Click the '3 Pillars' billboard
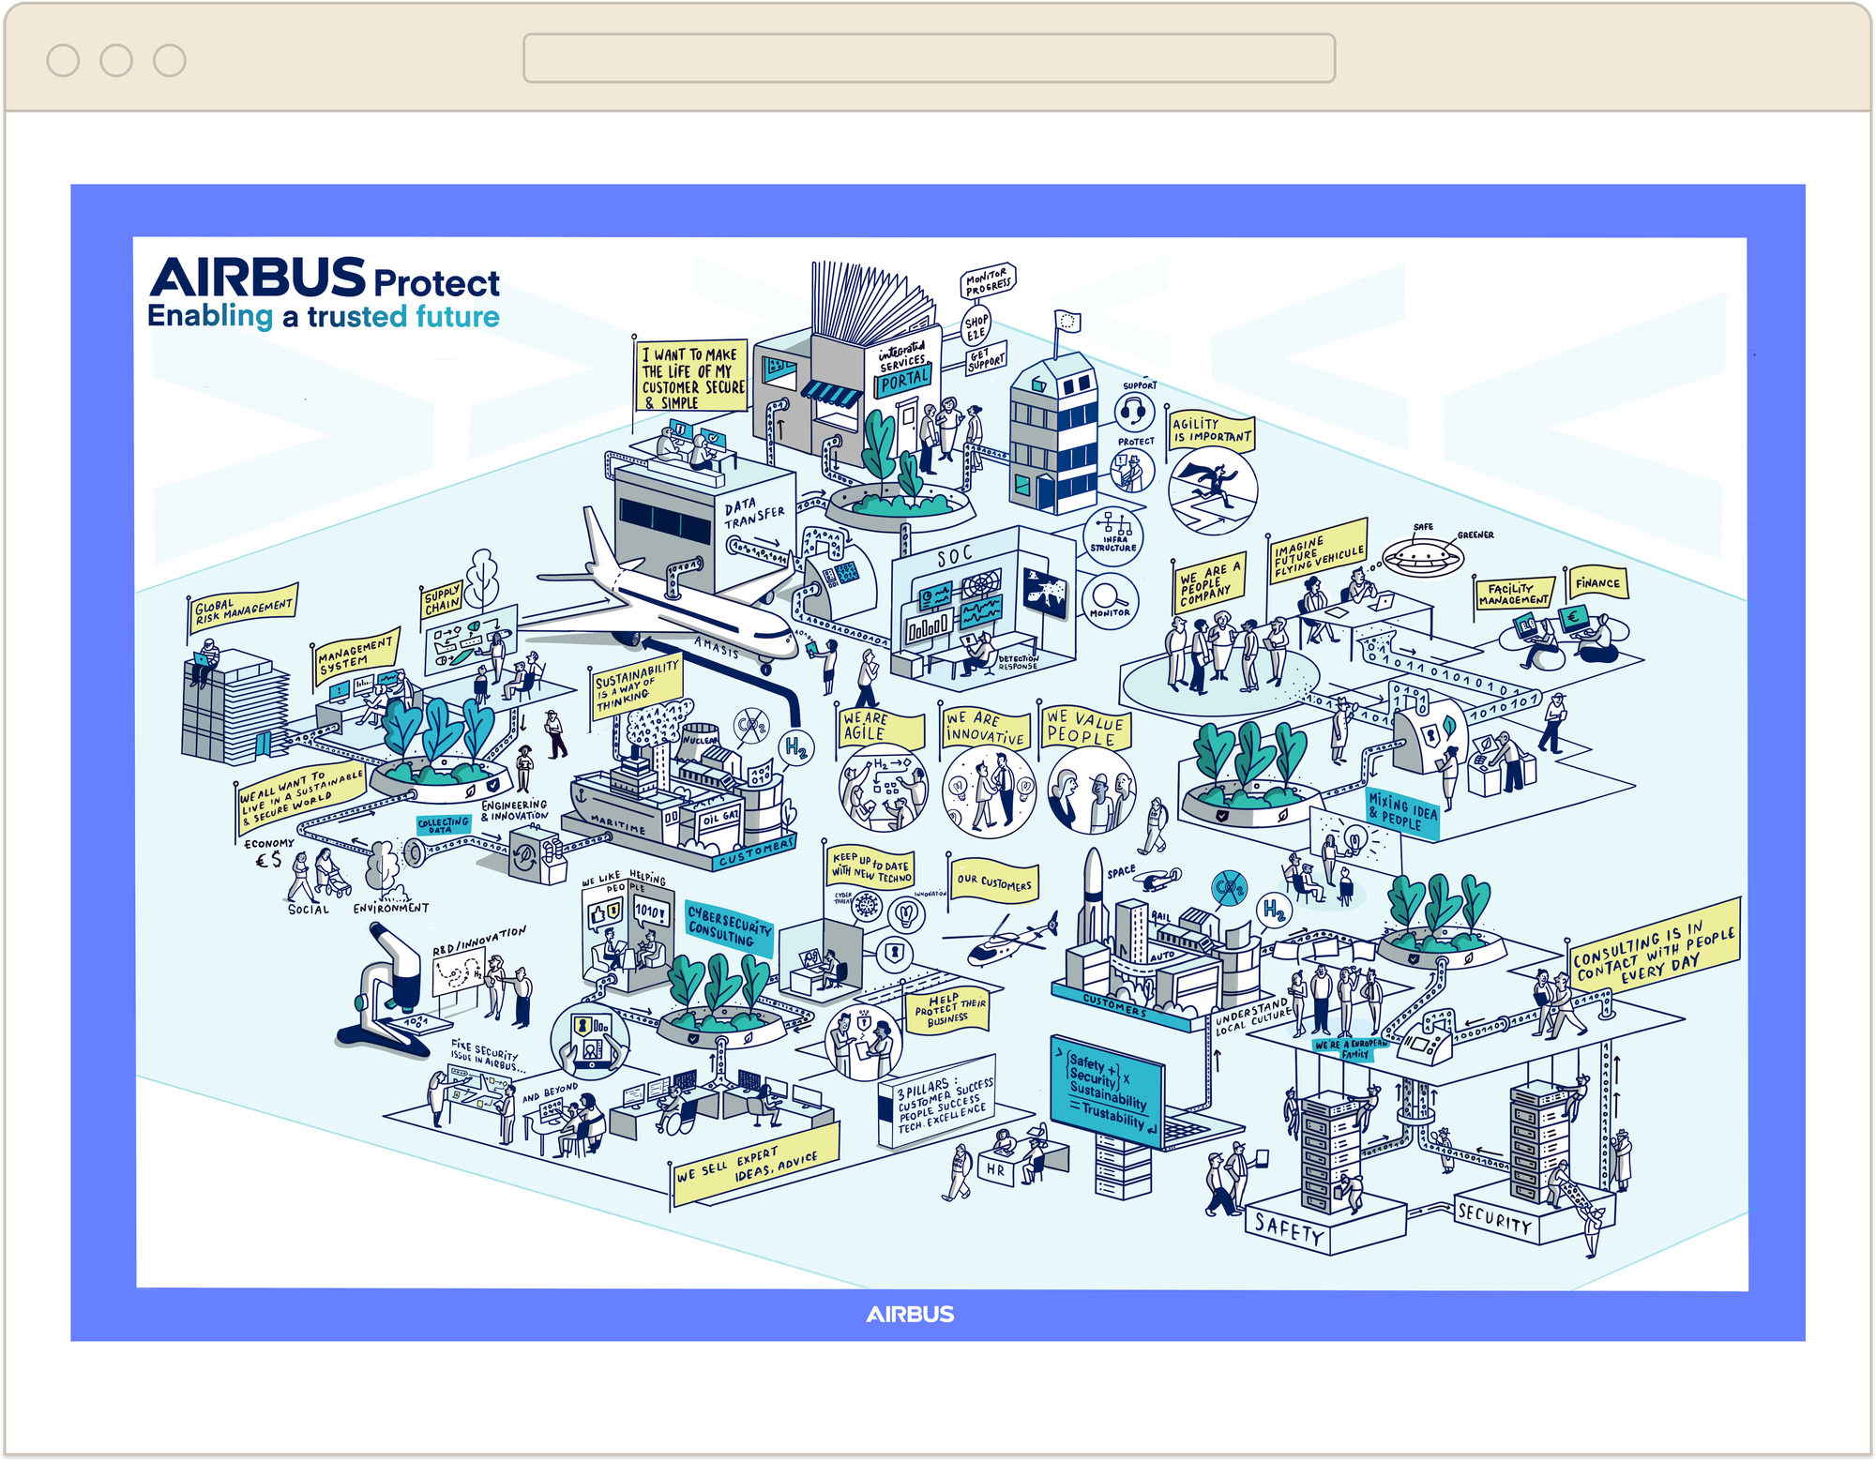1876x1461 pixels. [936, 1104]
